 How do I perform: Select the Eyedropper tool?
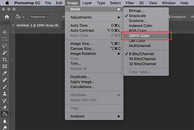click(x=5, y=73)
